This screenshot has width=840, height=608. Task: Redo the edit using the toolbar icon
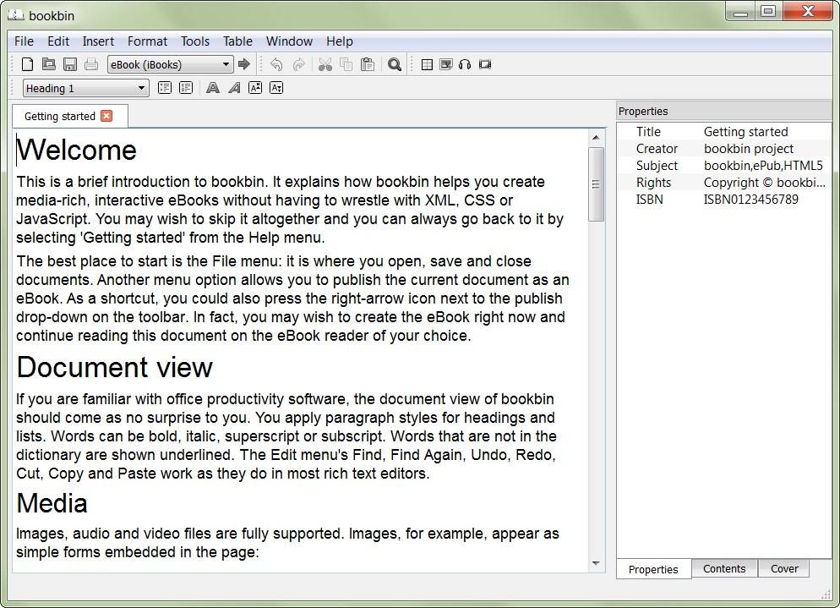coord(299,64)
